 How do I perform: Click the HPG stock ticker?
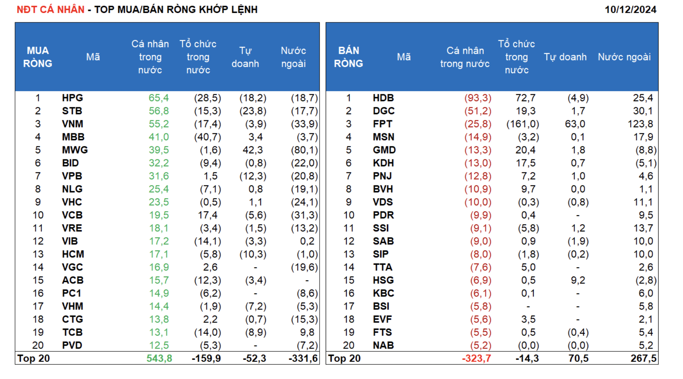click(x=72, y=98)
